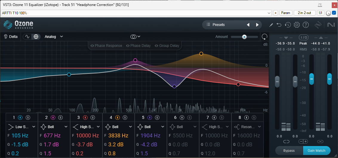
Task: Enable band 7 power button
Action: pos(214,117)
